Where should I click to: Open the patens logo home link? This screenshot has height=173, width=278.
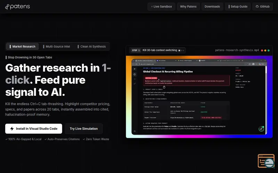click(x=18, y=7)
